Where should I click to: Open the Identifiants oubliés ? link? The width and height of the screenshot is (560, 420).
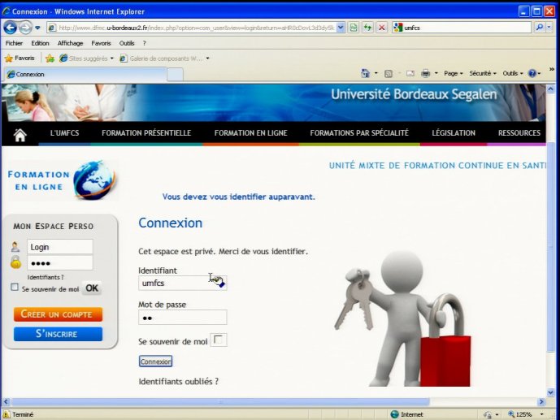pos(178,382)
